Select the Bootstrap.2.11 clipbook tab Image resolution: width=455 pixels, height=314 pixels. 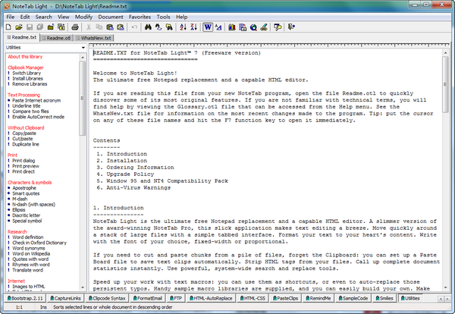coord(24,298)
